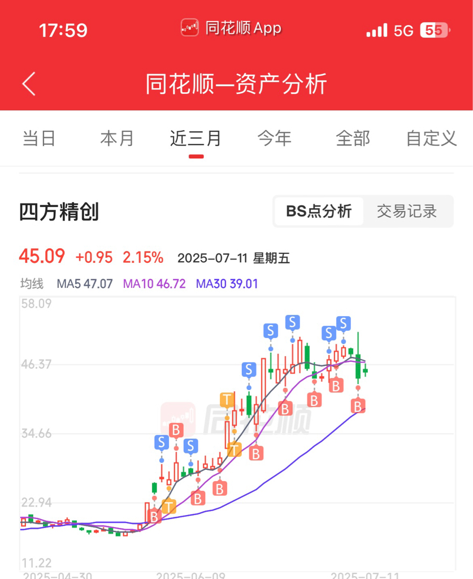Tap the 四方精创 stock name
473x579 pixels.
[59, 212]
